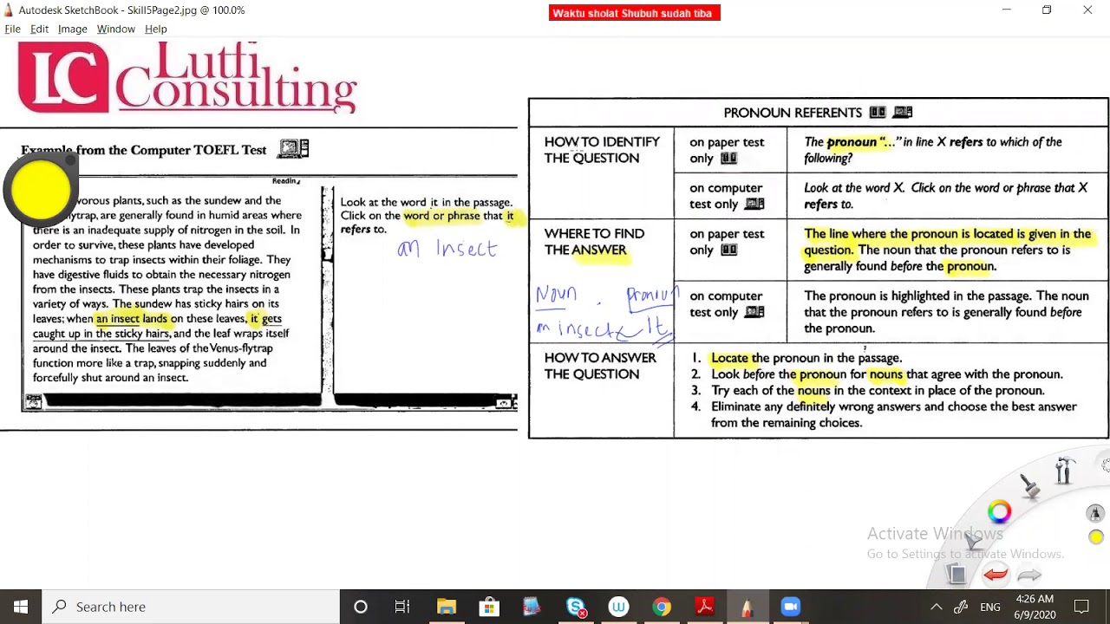The image size is (1110, 624).
Task: Open the Edit menu
Action: 39,29
